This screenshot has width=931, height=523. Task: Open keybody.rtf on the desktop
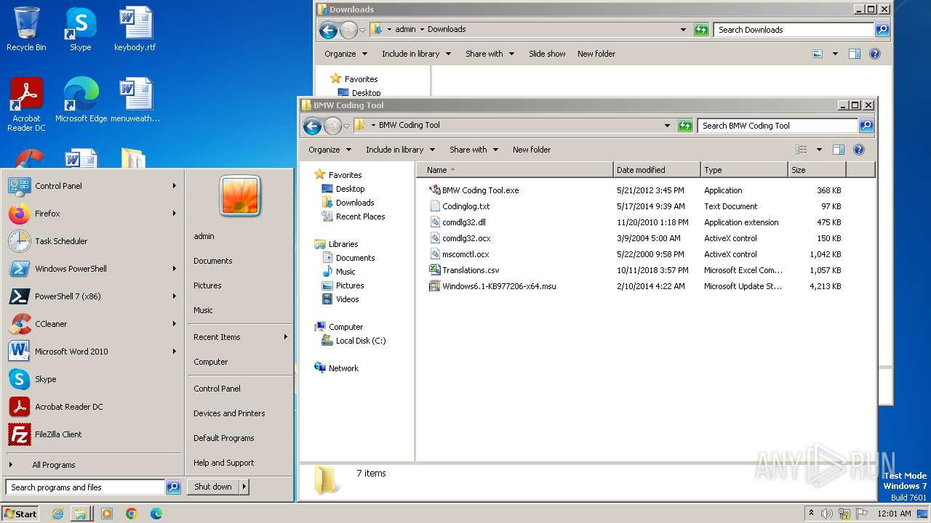click(x=135, y=29)
